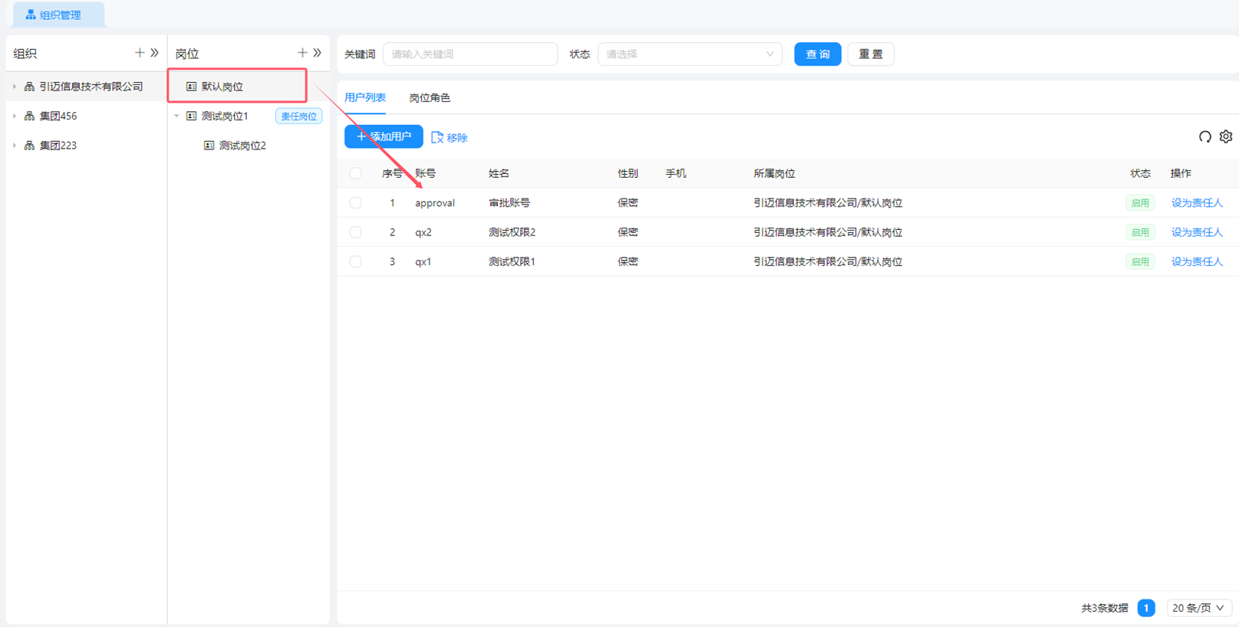The width and height of the screenshot is (1239, 627).
Task: Click 设为责任人 link for qx1 row
Action: click(x=1196, y=262)
